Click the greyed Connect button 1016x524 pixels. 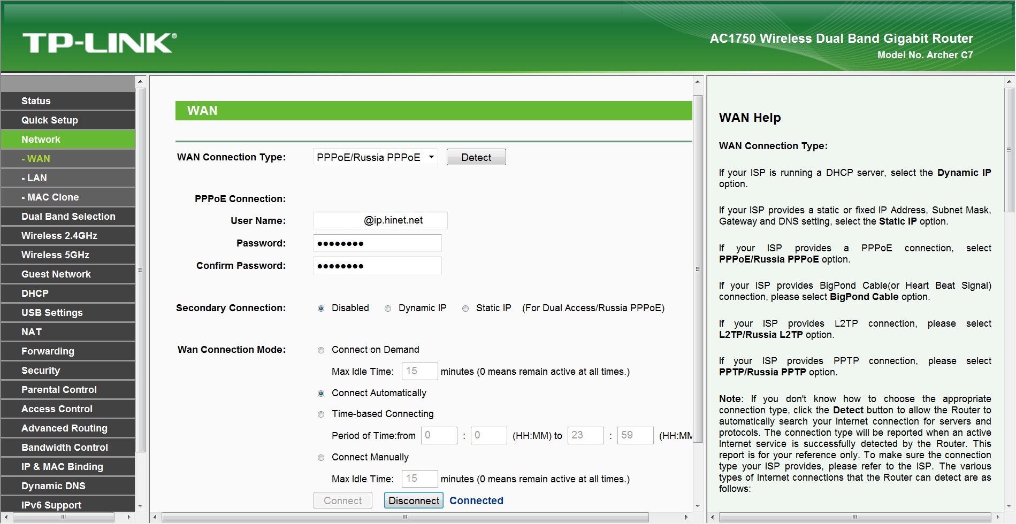pyautogui.click(x=343, y=500)
